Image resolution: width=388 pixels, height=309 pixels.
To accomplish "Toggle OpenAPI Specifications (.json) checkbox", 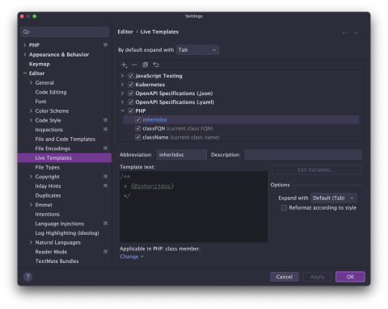I will (131, 94).
